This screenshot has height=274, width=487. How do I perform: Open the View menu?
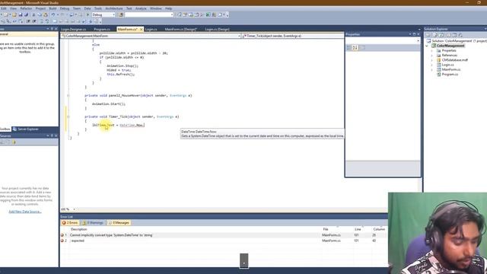coord(13,8)
